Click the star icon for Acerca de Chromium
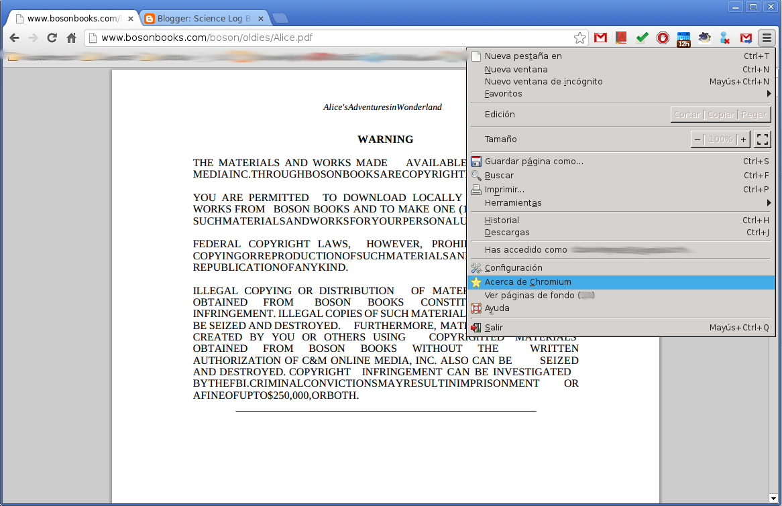This screenshot has height=506, width=782. 476,282
